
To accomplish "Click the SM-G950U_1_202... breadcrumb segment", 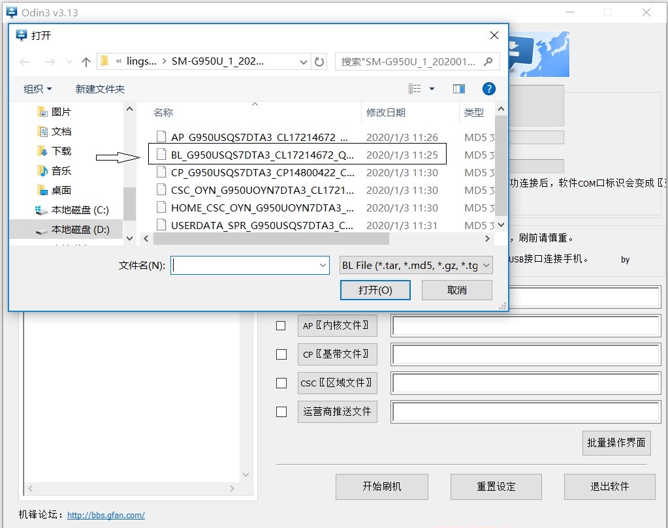I will (x=217, y=61).
